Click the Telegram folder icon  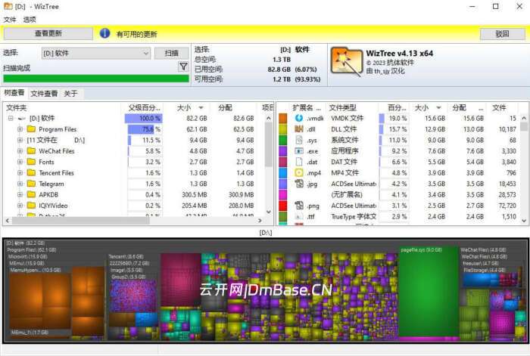[32, 184]
